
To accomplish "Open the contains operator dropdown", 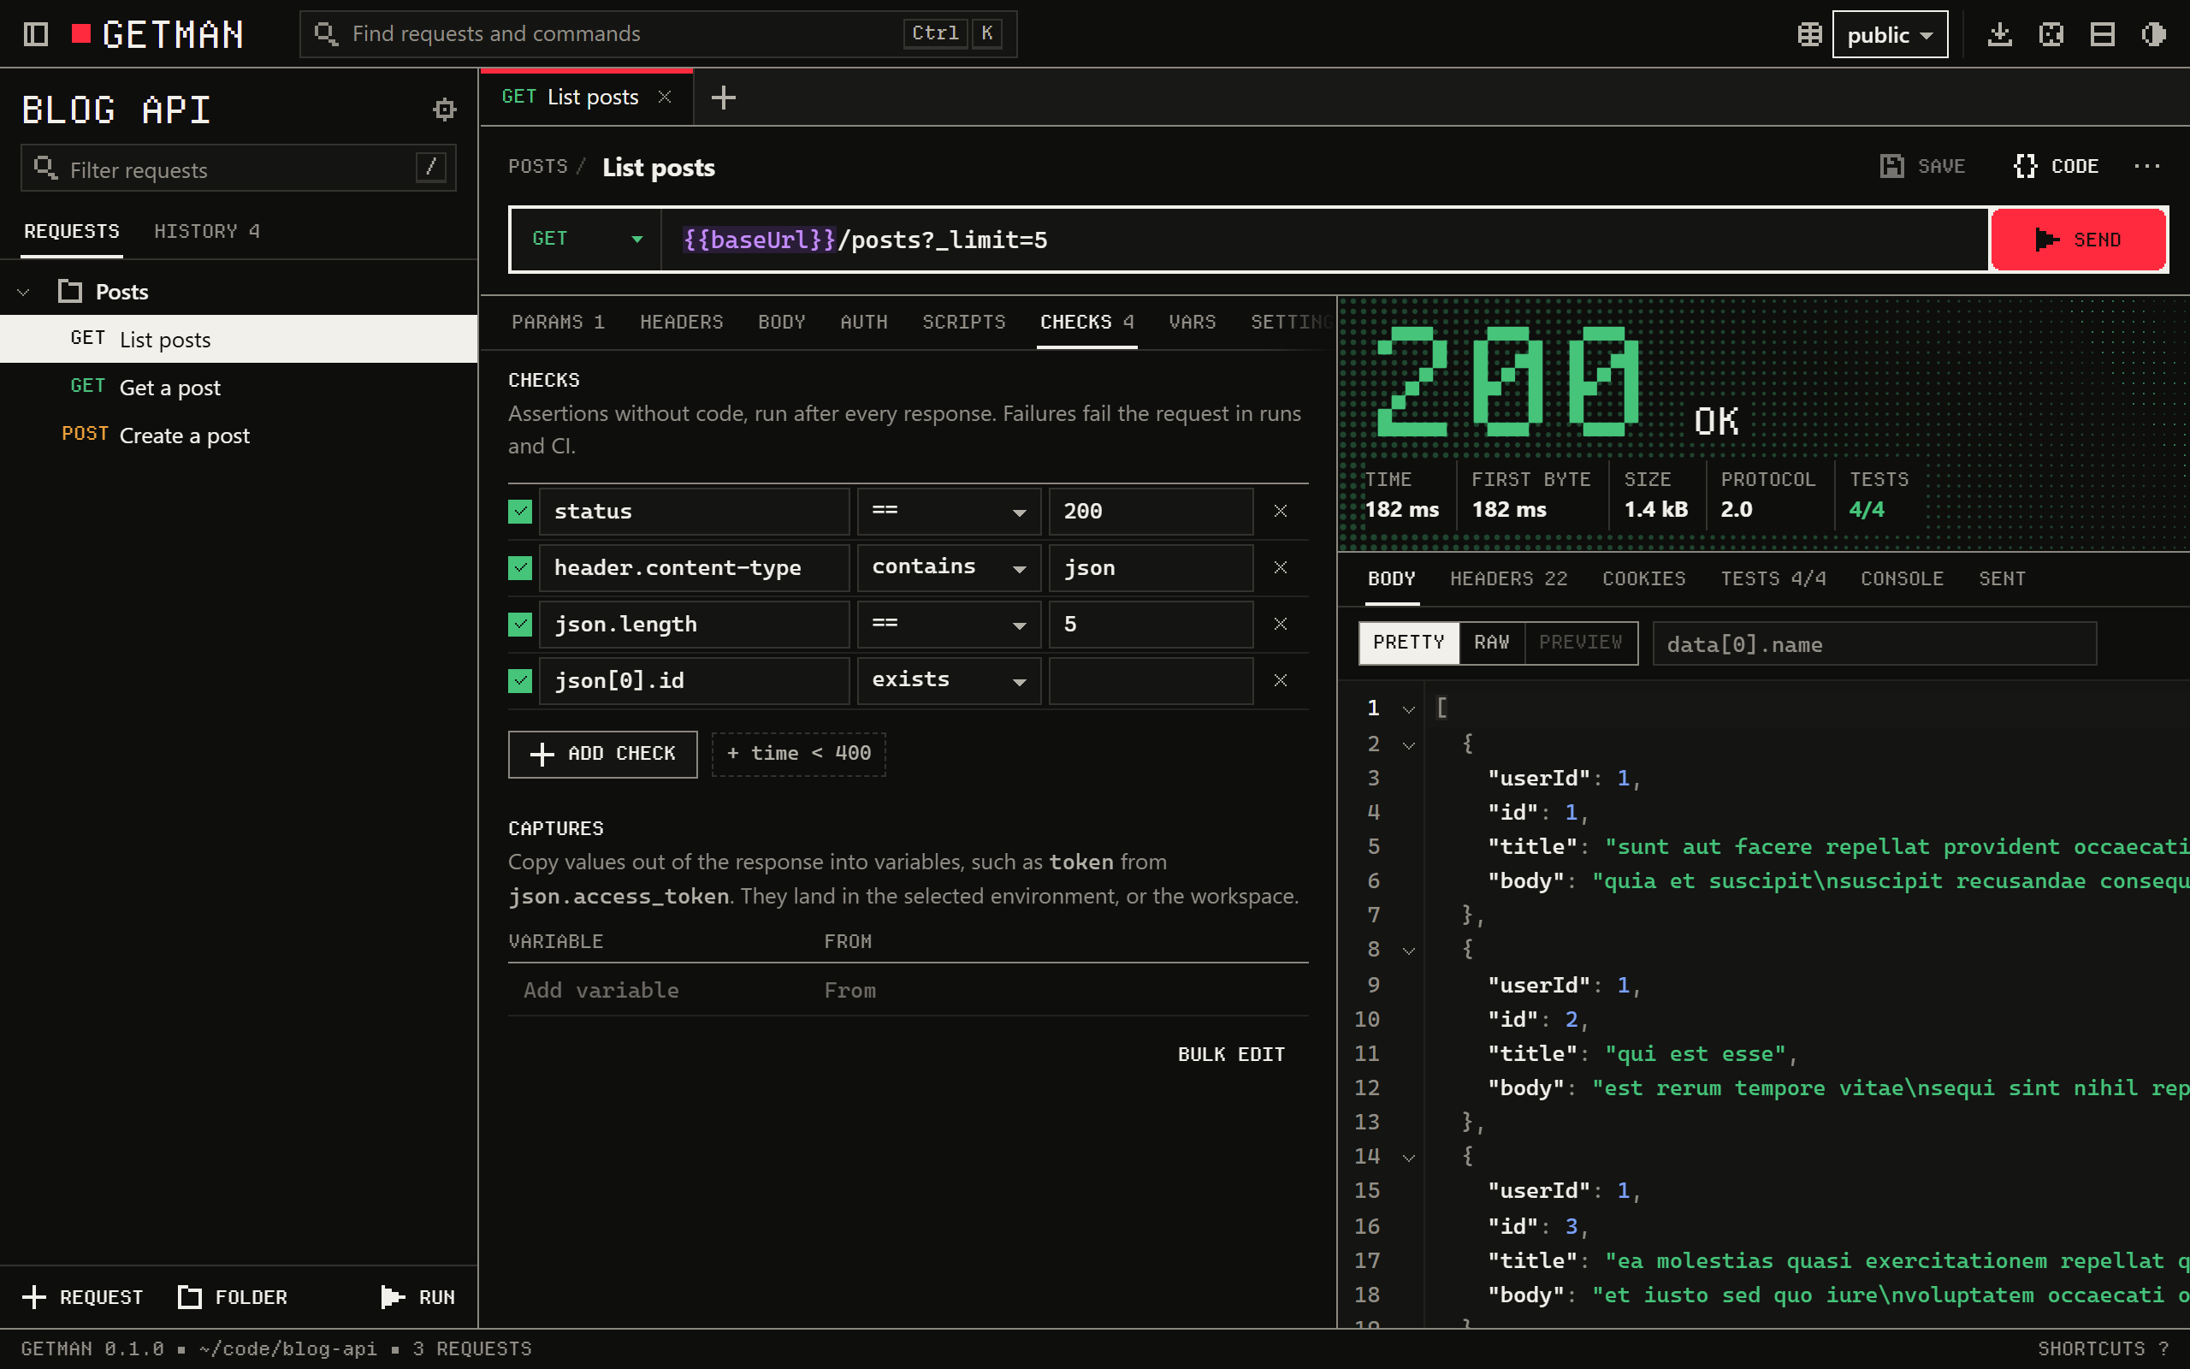I will [x=949, y=567].
